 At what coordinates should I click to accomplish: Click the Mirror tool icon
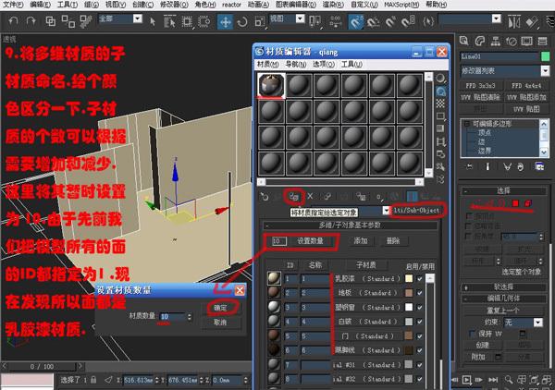click(514, 22)
